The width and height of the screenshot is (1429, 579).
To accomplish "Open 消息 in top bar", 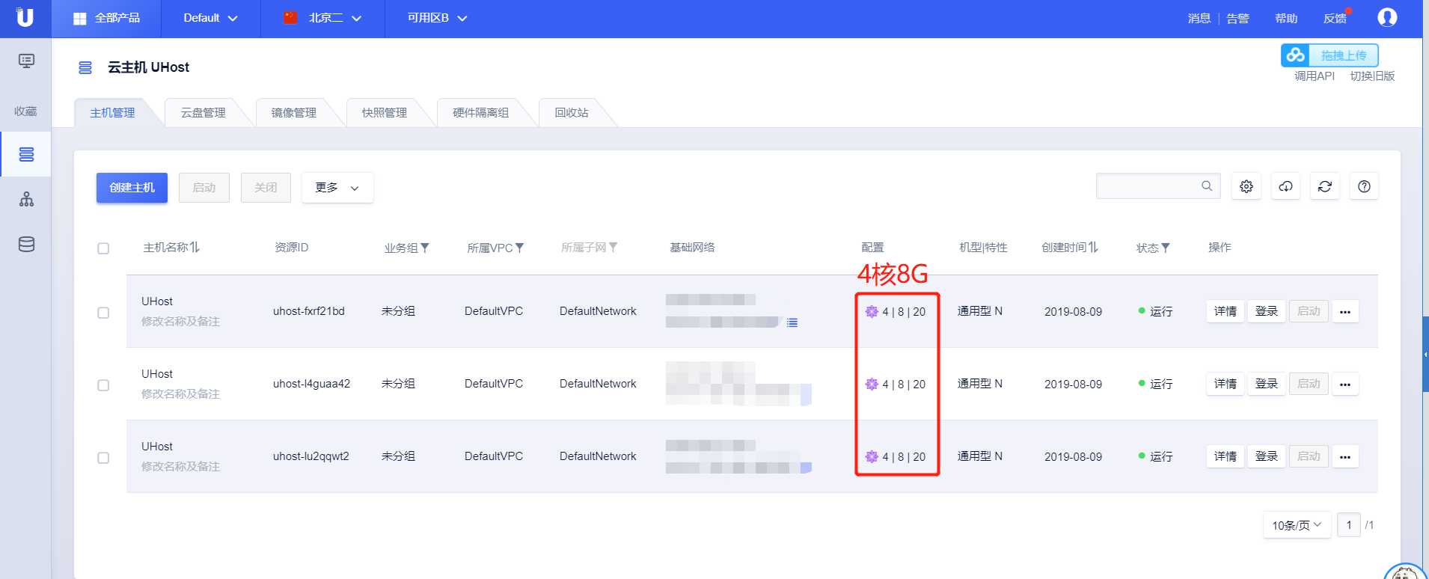I will click(1199, 19).
